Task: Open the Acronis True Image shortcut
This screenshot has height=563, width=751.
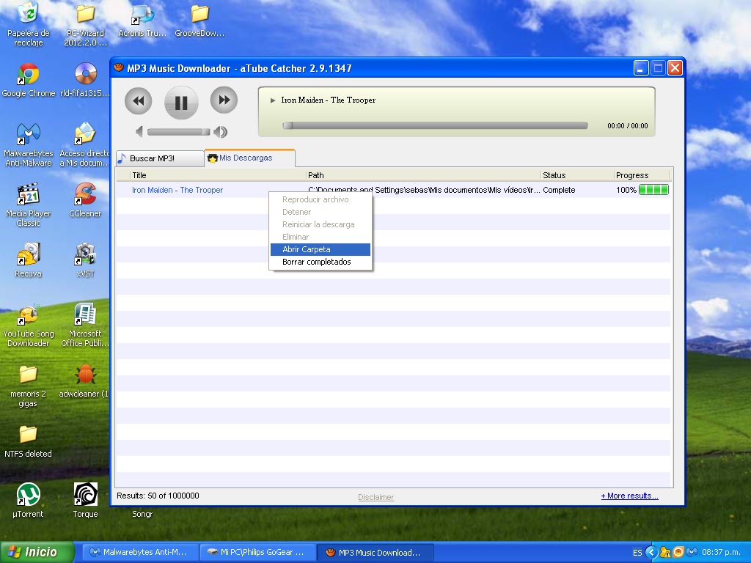Action: (142, 20)
